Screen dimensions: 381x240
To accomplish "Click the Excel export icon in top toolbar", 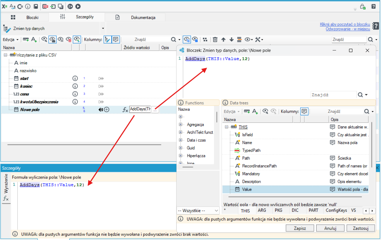I will pos(5,6).
